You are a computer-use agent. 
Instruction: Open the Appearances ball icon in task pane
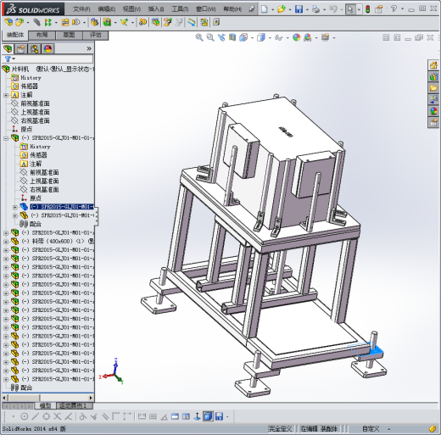433,111
